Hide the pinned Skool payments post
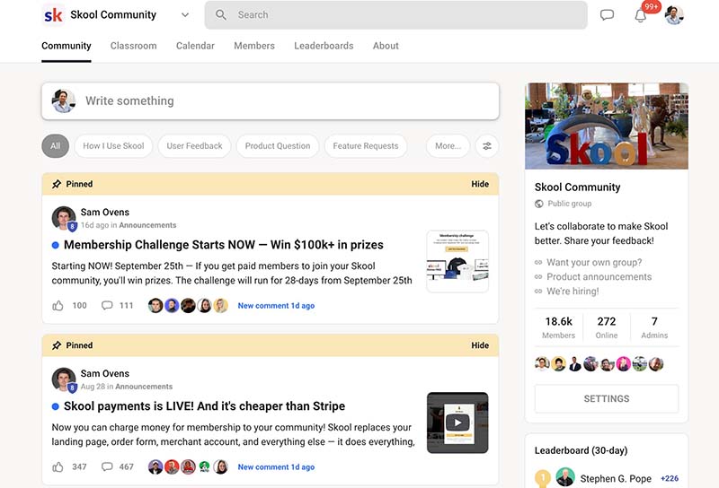 (x=480, y=345)
